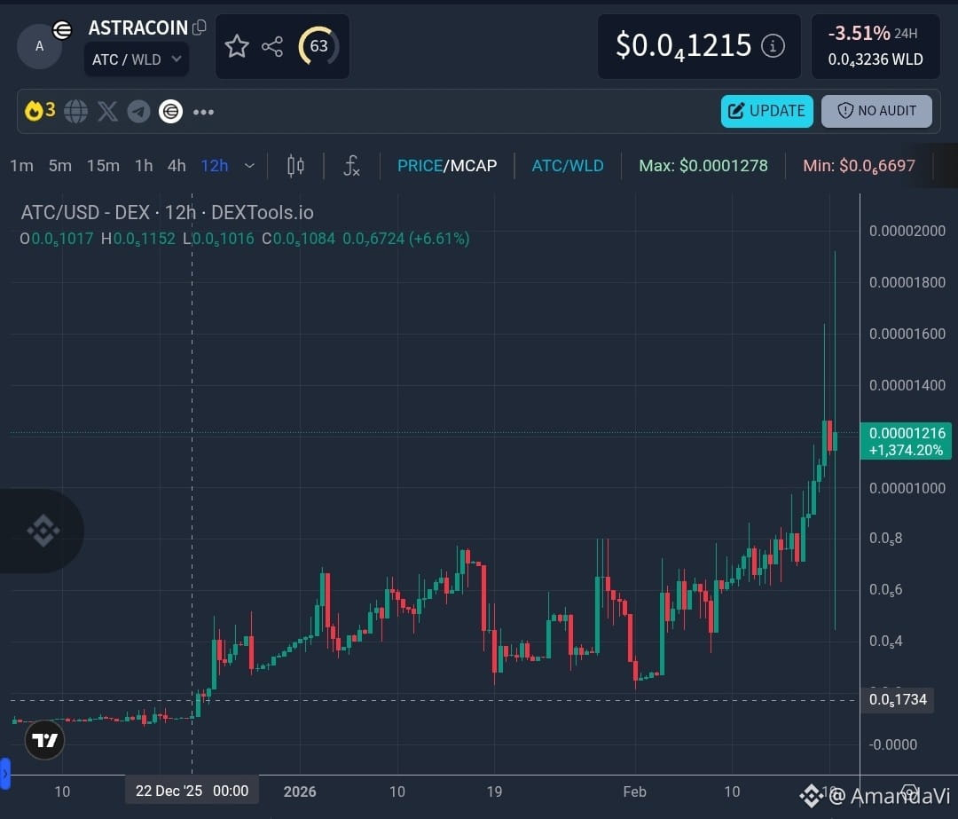Click the Feb label on time axis
This screenshot has width=958, height=819.
[634, 791]
